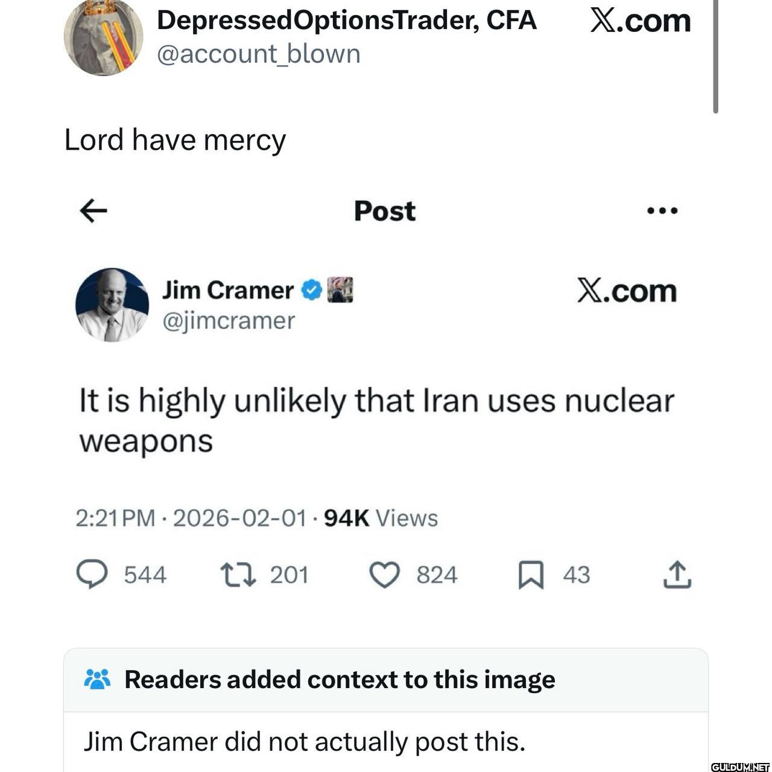Share the post via upload arrow icon
The image size is (772, 772).
pyautogui.click(x=677, y=574)
